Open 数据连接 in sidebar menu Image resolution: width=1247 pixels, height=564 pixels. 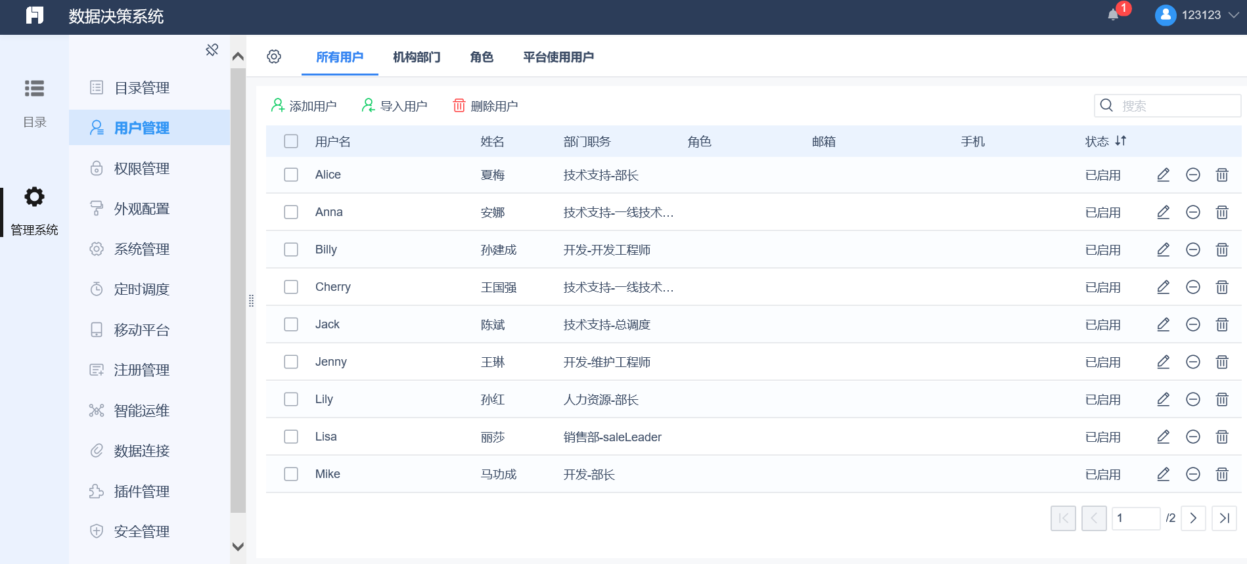150,450
